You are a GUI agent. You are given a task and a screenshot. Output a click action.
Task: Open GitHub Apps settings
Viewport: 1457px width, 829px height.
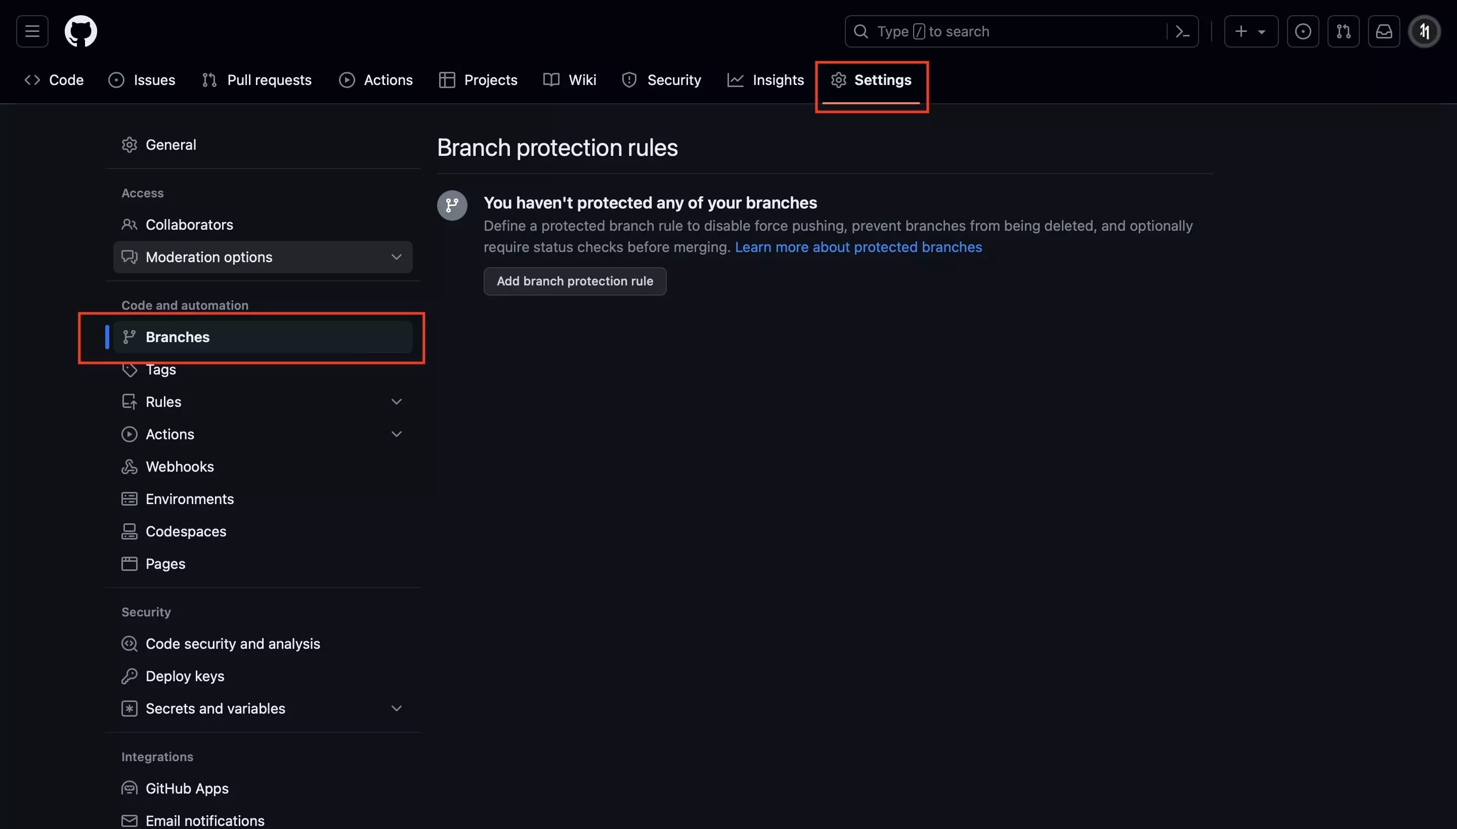coord(263,789)
